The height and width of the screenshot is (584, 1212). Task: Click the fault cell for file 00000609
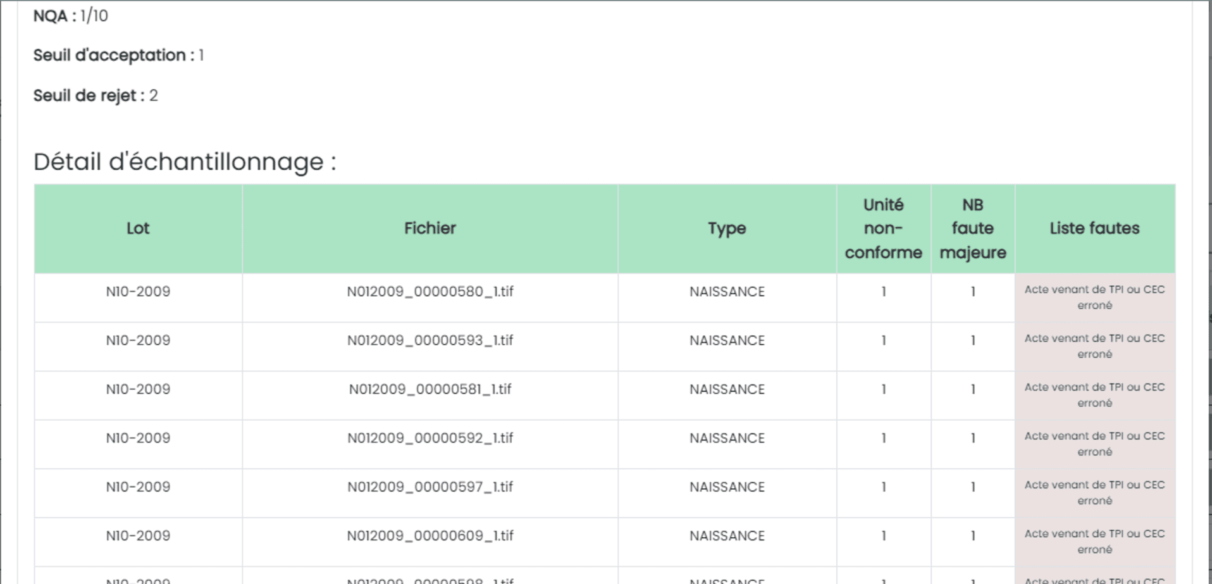pyautogui.click(x=1094, y=542)
